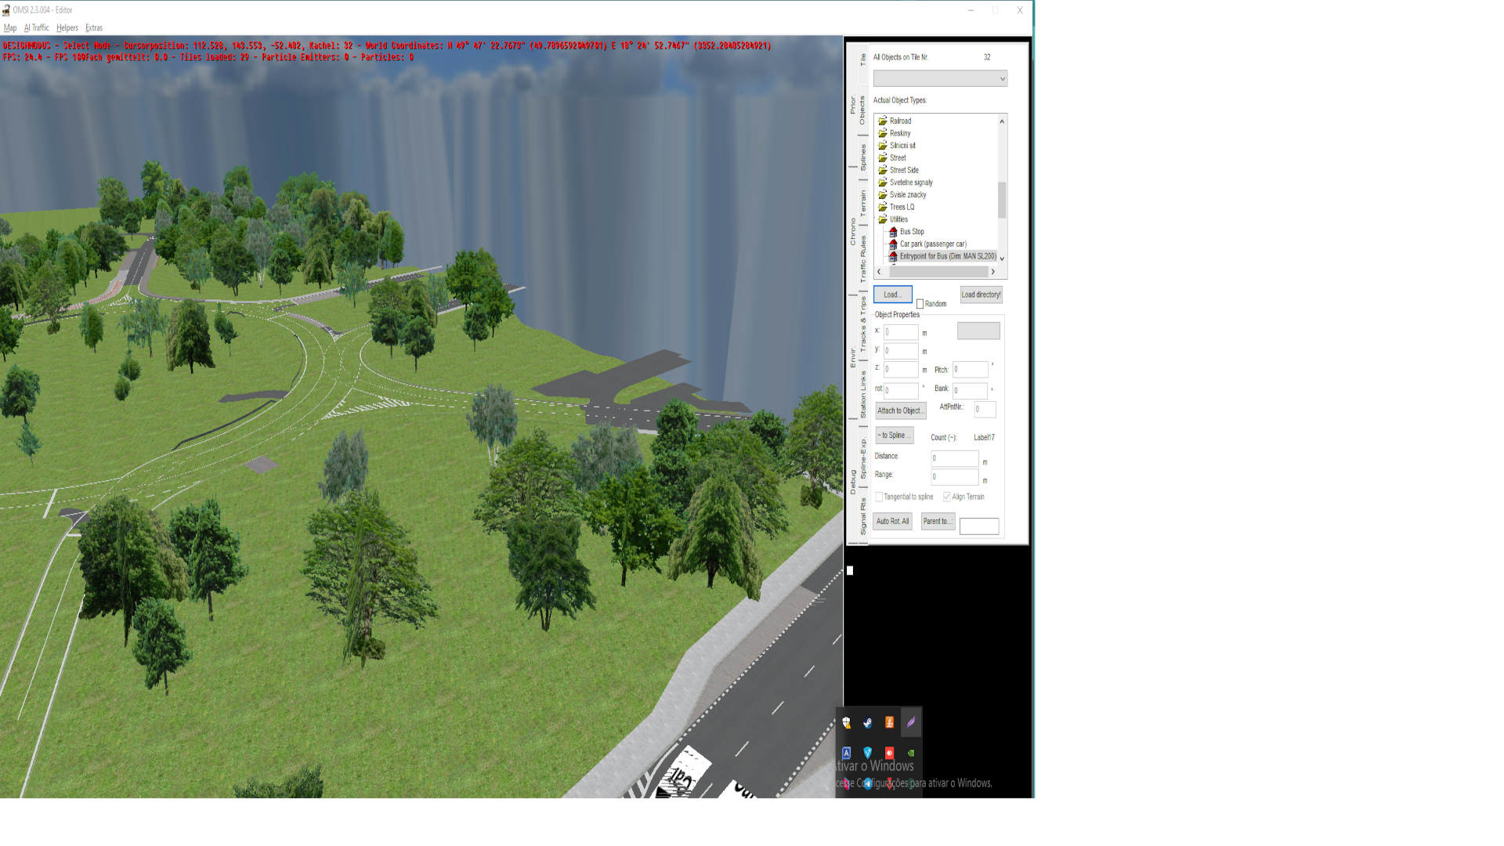Enable the Random checkbox
The width and height of the screenshot is (1504, 846).
point(920,304)
